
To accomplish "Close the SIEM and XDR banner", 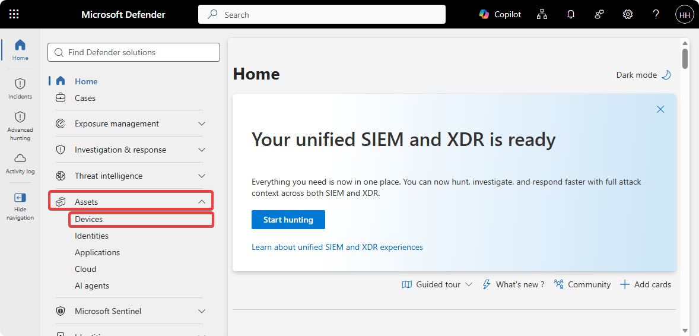I will [x=660, y=109].
